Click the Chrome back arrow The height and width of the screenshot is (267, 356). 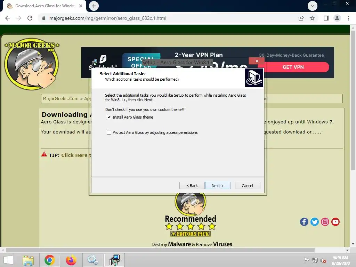pos(8,18)
